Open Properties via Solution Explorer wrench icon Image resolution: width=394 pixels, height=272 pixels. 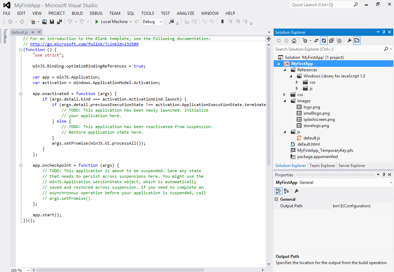pyautogui.click(x=349, y=41)
